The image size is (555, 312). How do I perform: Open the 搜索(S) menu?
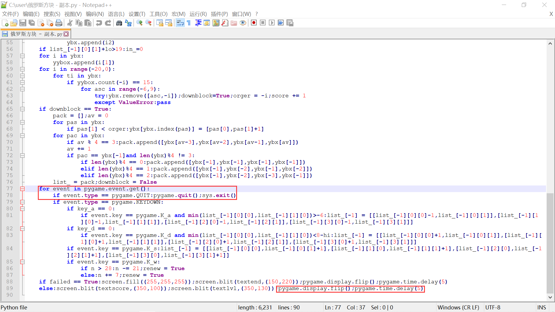tap(52, 14)
